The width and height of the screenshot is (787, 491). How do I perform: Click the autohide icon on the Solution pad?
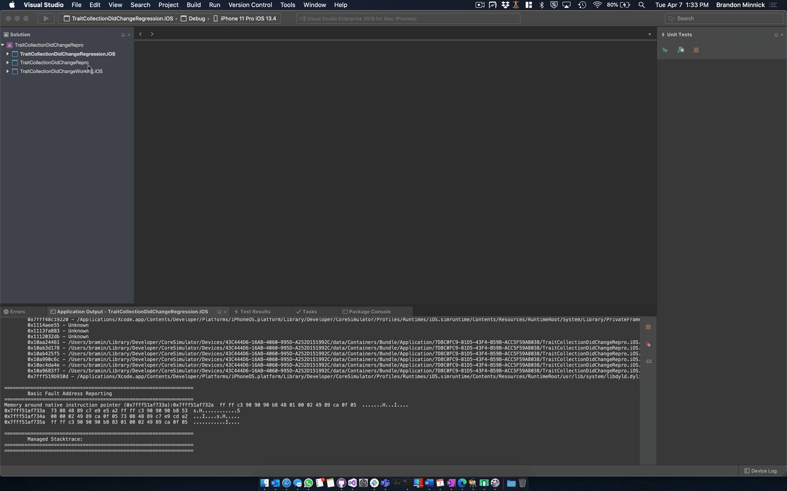123,35
